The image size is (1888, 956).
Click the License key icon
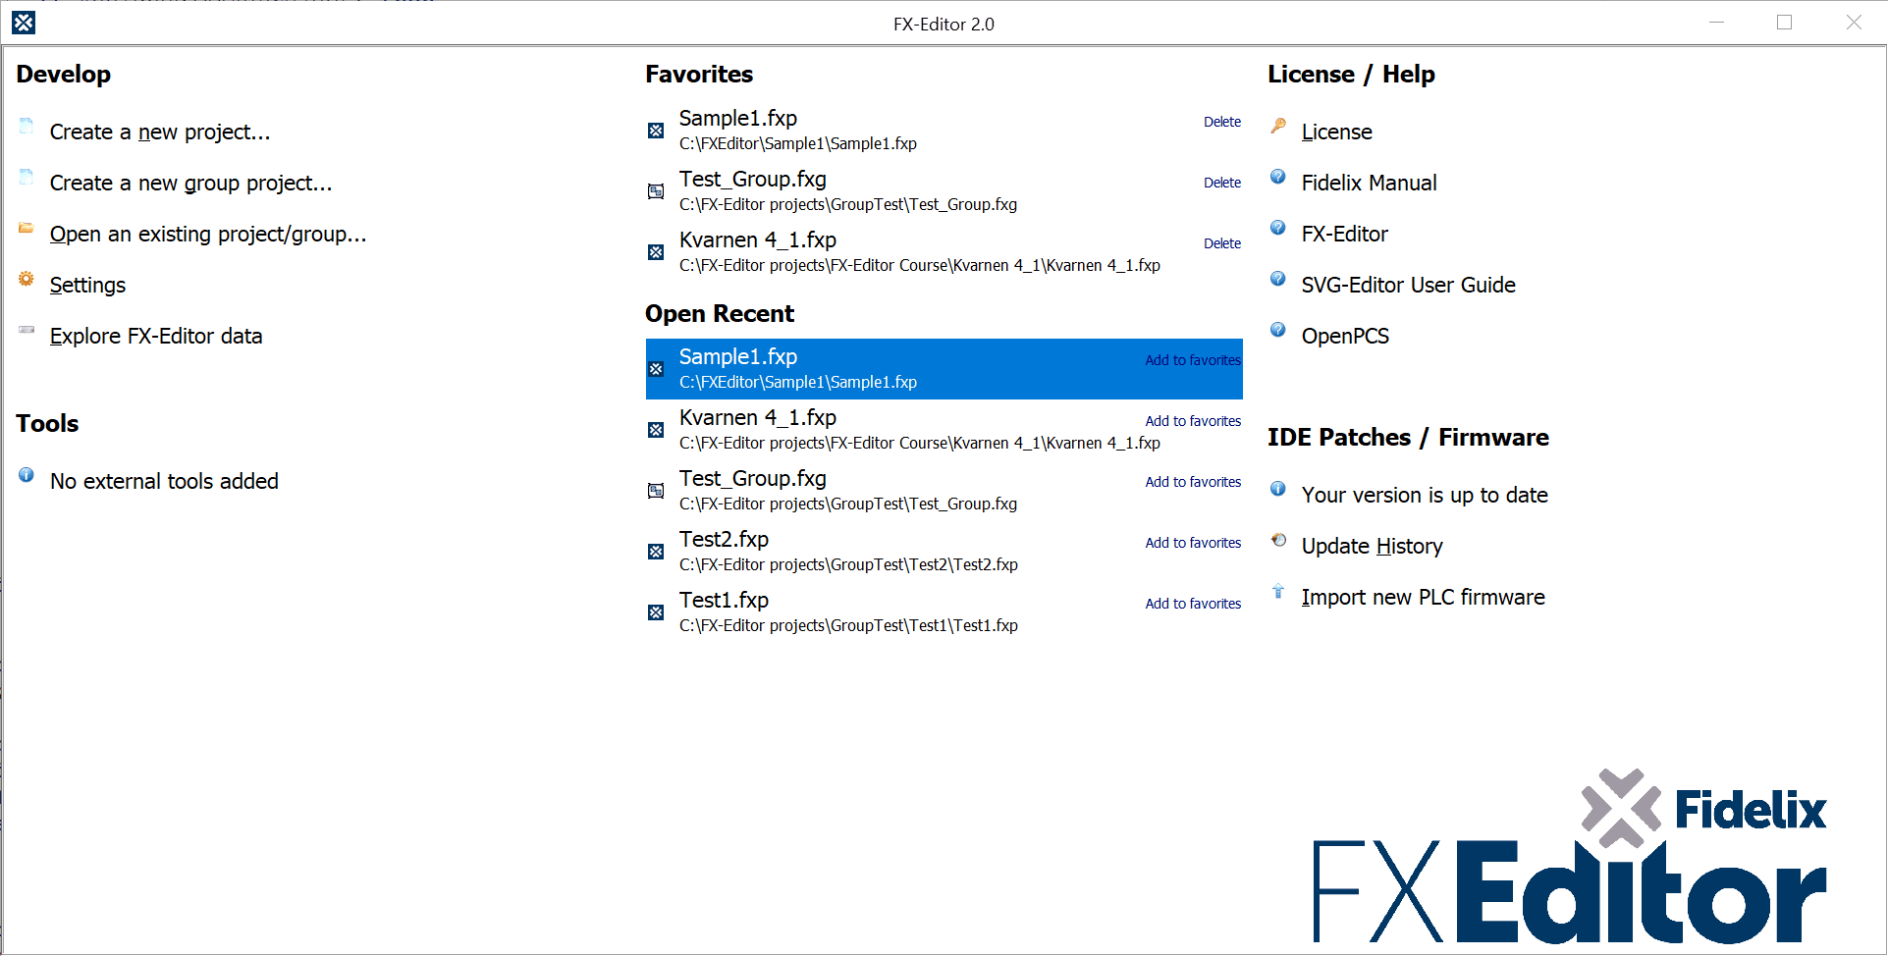click(1278, 126)
